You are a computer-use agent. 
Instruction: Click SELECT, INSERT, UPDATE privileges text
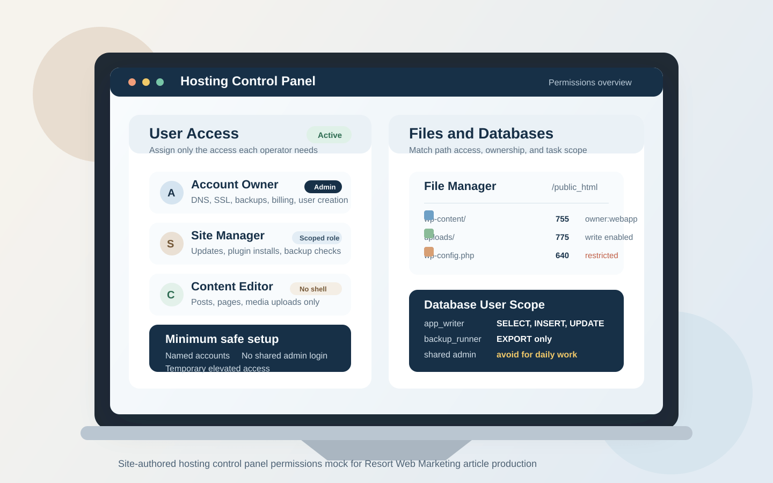coord(550,324)
